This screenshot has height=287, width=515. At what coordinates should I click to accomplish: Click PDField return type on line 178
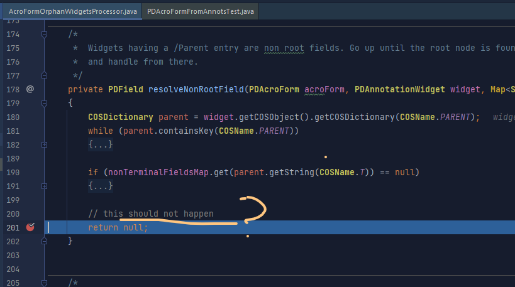[126, 89]
